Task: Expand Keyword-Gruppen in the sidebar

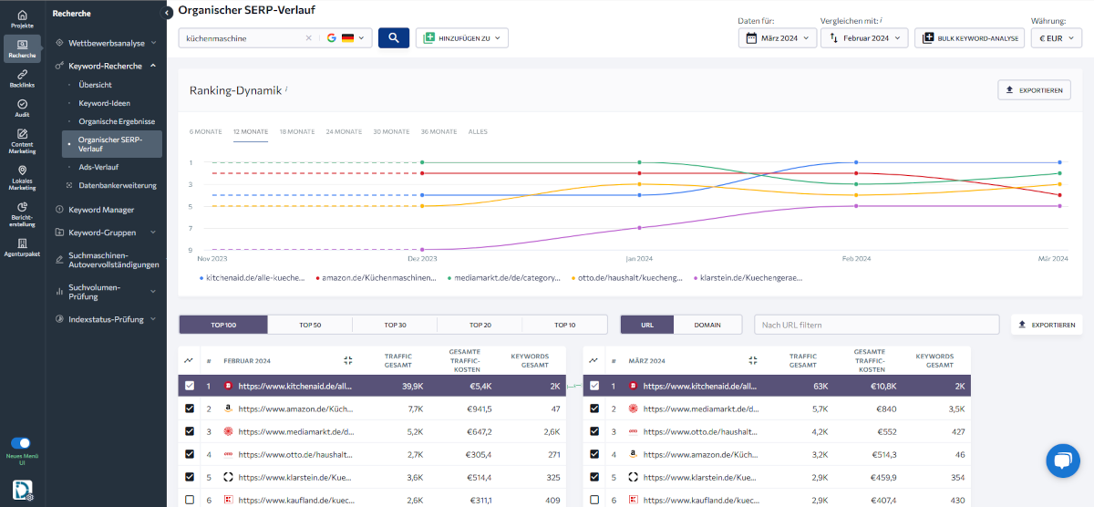Action: click(105, 233)
